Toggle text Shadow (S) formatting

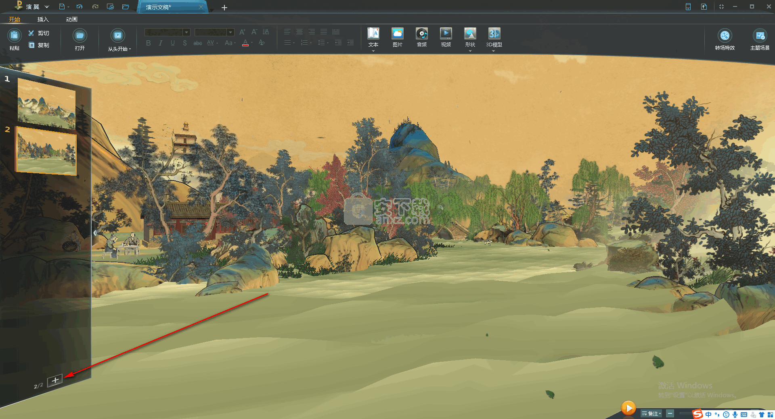tap(185, 43)
